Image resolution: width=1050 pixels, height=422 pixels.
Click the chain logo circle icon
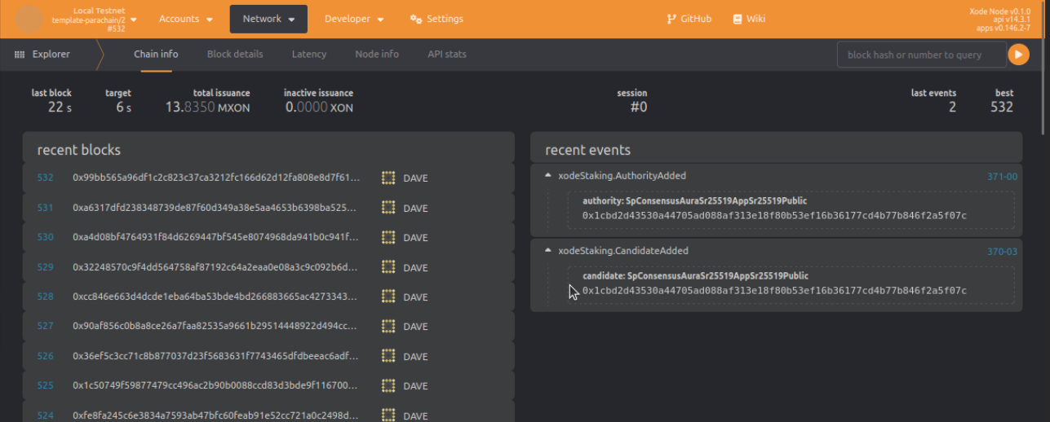point(29,19)
